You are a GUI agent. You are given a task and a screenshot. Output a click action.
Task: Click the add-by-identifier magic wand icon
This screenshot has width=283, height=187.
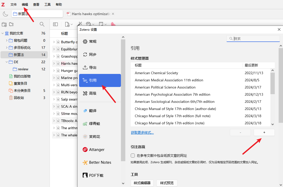[x=80, y=24]
